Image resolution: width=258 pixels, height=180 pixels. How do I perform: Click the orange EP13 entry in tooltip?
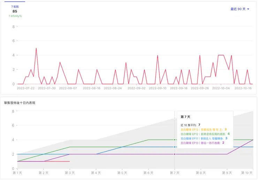tap(204, 129)
